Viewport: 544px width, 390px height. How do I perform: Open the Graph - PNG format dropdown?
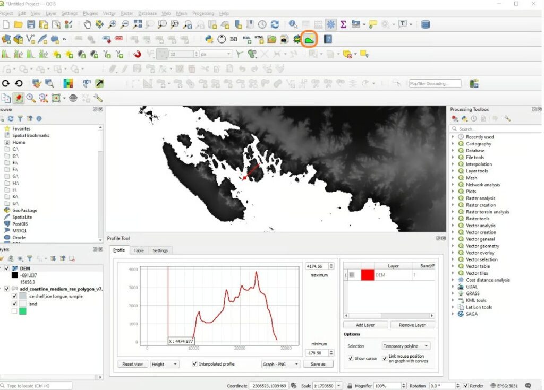(x=280, y=364)
